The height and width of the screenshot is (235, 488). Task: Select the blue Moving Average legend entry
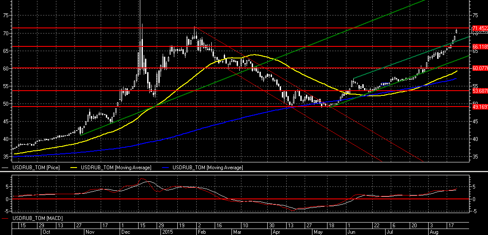[207, 167]
